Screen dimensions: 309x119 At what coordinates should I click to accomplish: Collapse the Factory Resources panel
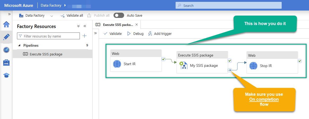(x=85, y=26)
